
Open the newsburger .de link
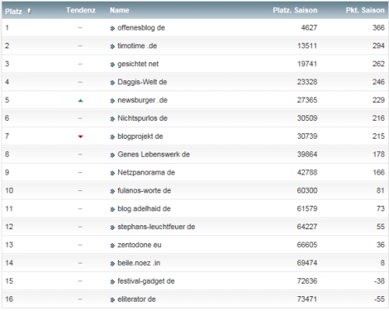pyautogui.click(x=142, y=100)
